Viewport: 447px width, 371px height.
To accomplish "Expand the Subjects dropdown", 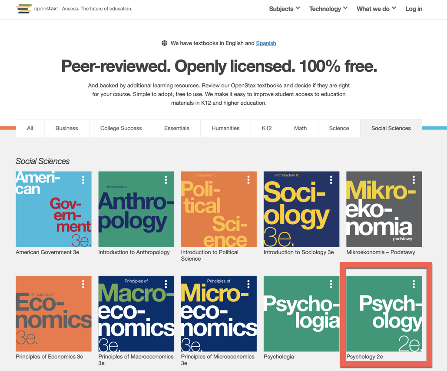I will pyautogui.click(x=284, y=8).
